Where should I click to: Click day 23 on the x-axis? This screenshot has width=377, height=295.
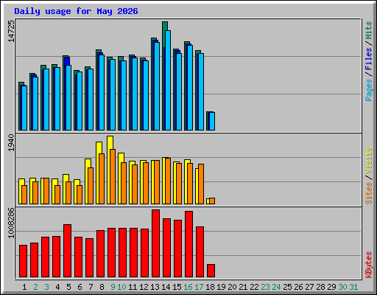265,287
